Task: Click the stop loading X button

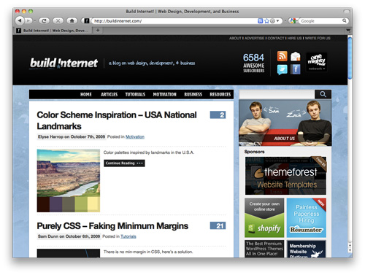Action: point(58,21)
